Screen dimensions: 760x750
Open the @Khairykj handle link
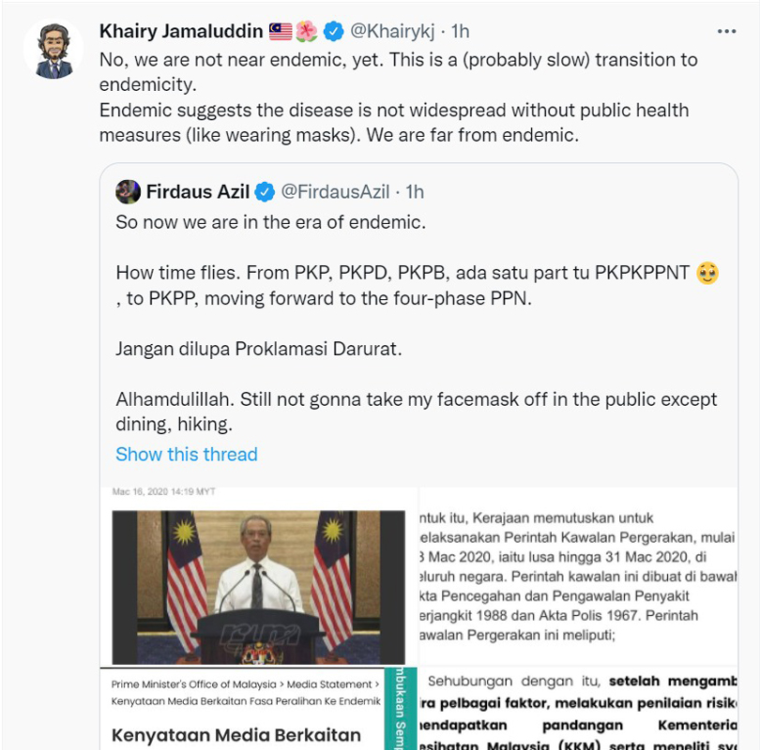[392, 32]
